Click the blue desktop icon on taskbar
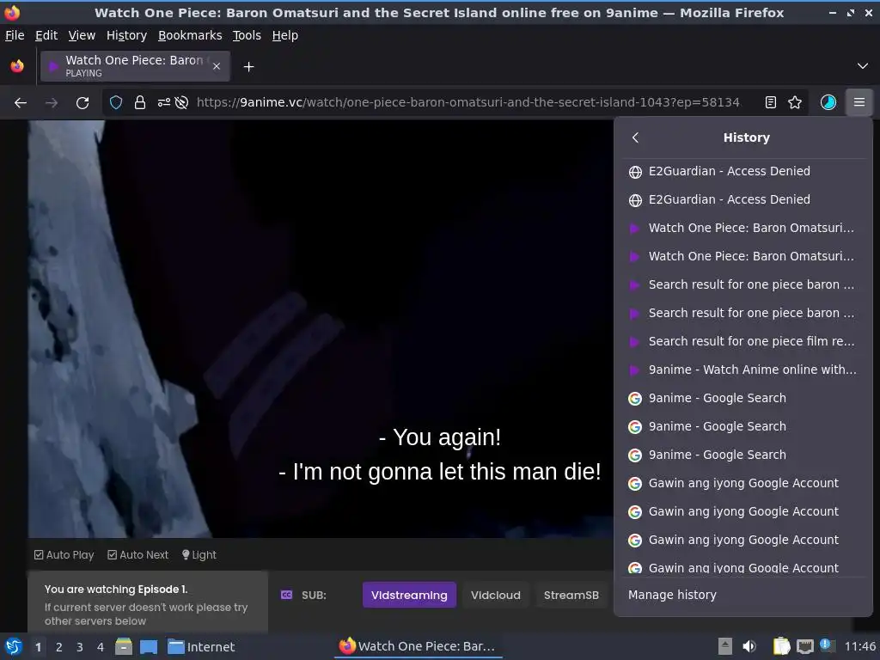The image size is (880, 660). pos(148,646)
